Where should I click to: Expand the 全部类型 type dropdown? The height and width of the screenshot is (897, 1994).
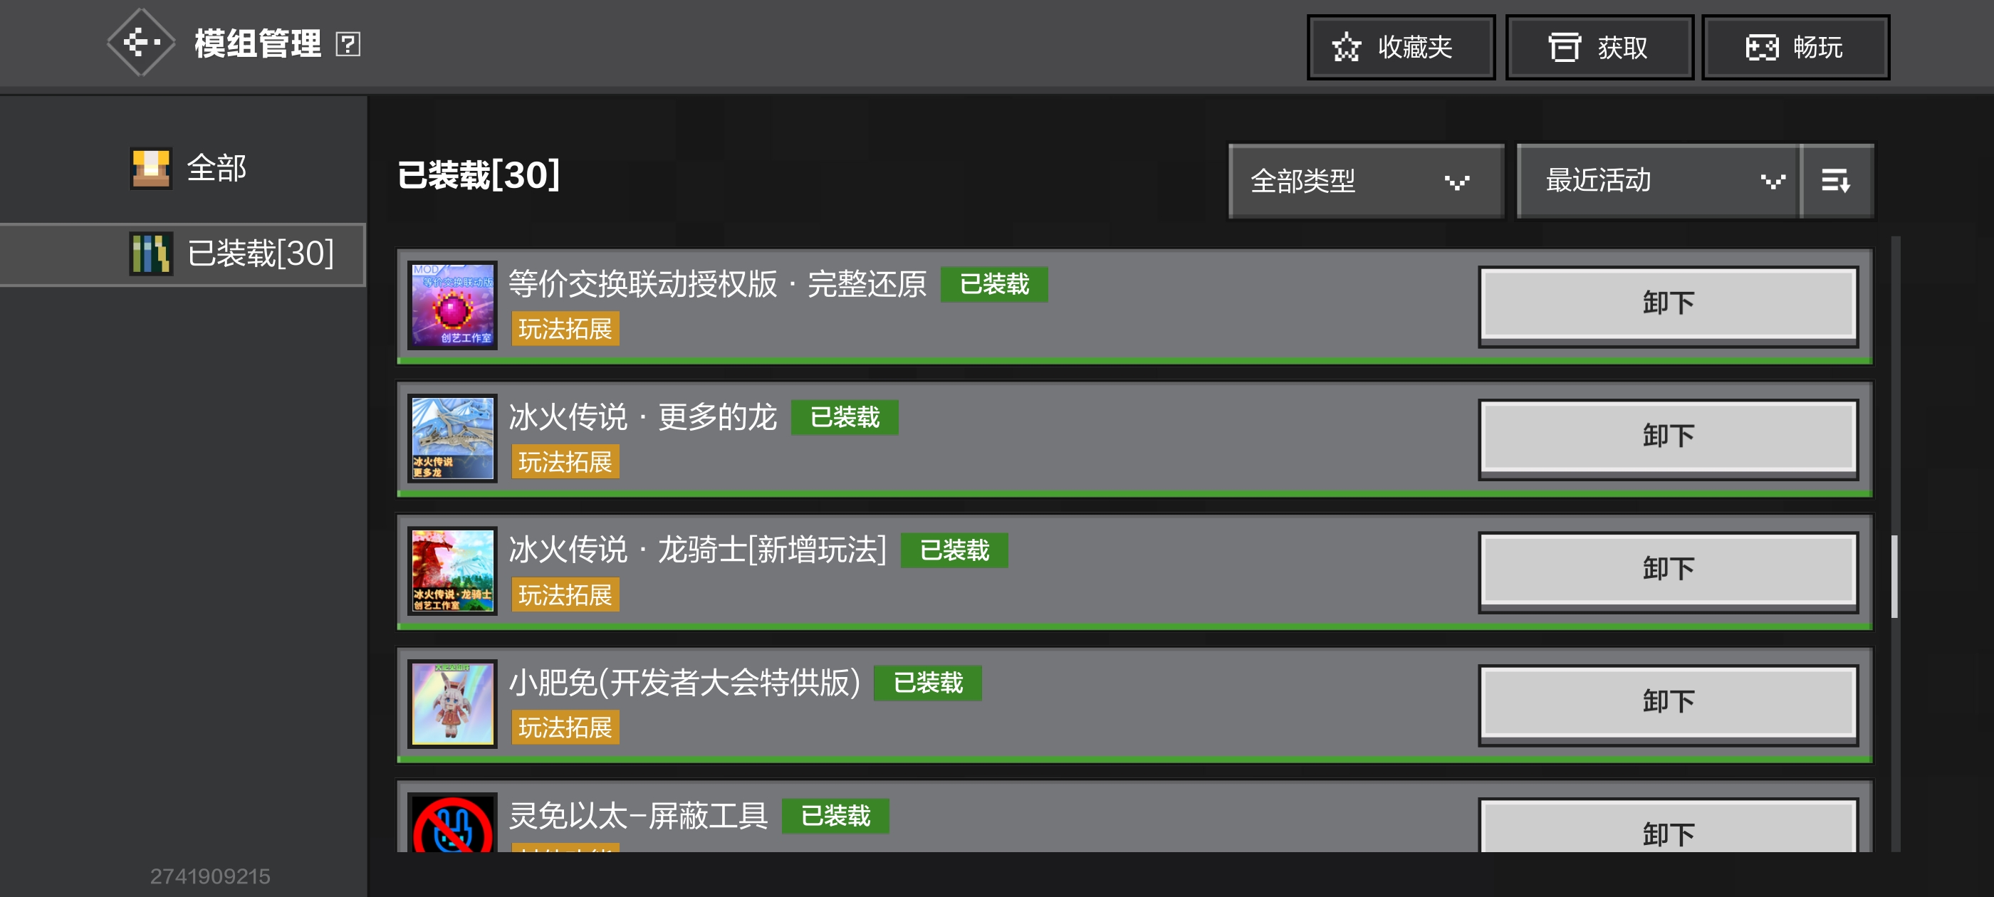[1364, 181]
